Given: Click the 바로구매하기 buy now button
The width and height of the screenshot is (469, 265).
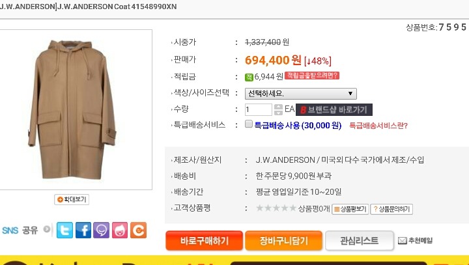Looking at the screenshot, I should click(x=204, y=240).
